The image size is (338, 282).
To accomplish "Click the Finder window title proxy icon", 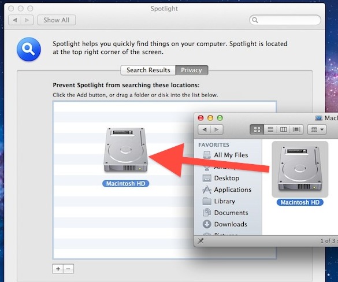I will click(x=318, y=118).
